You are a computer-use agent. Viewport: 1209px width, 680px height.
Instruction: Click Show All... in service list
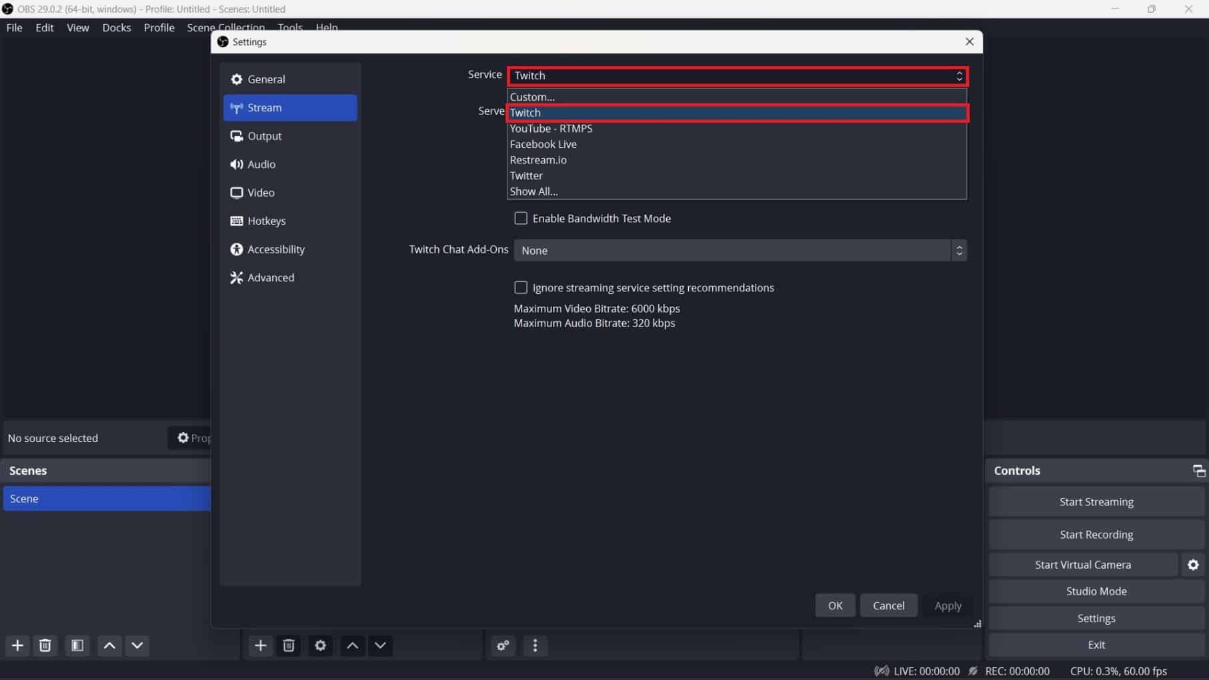[x=737, y=191]
